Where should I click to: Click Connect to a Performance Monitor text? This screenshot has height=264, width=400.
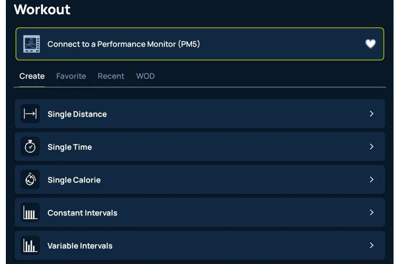coord(123,44)
